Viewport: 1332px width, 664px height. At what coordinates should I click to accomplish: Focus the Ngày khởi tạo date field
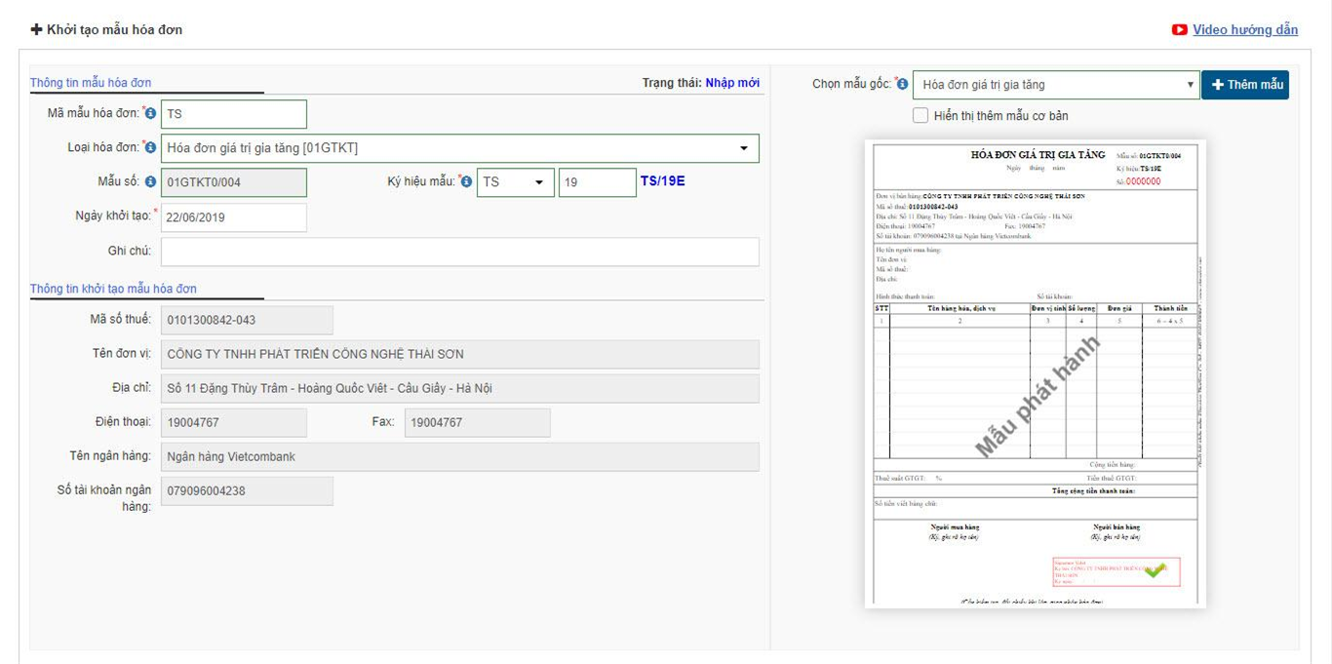234,217
